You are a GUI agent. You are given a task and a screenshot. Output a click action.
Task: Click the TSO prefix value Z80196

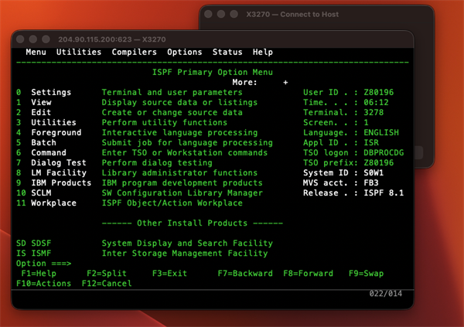pyautogui.click(x=378, y=163)
